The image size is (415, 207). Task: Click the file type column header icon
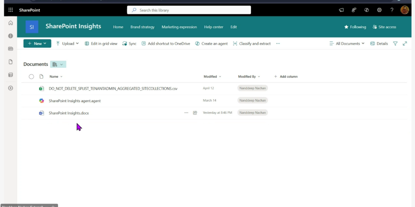(x=41, y=76)
